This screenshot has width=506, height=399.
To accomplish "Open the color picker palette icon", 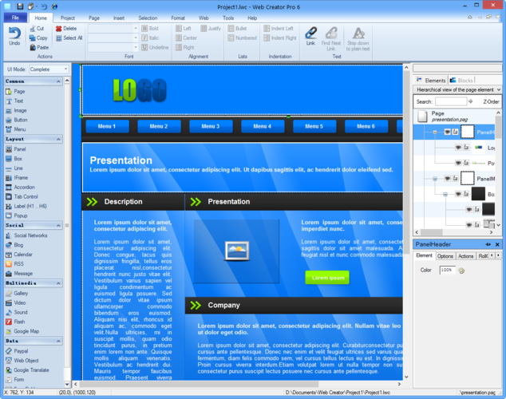I will pyautogui.click(x=461, y=271).
